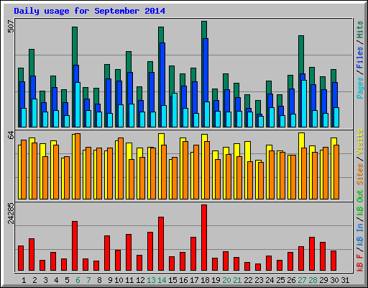Select day label '29' on the x-axis

click(x=323, y=280)
